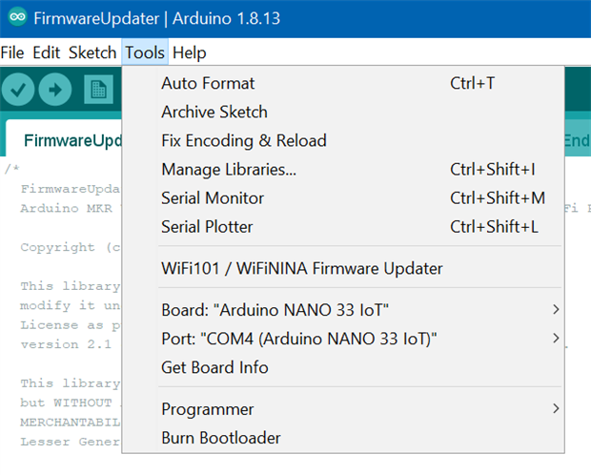Launch the Serial Monitor

point(213,198)
